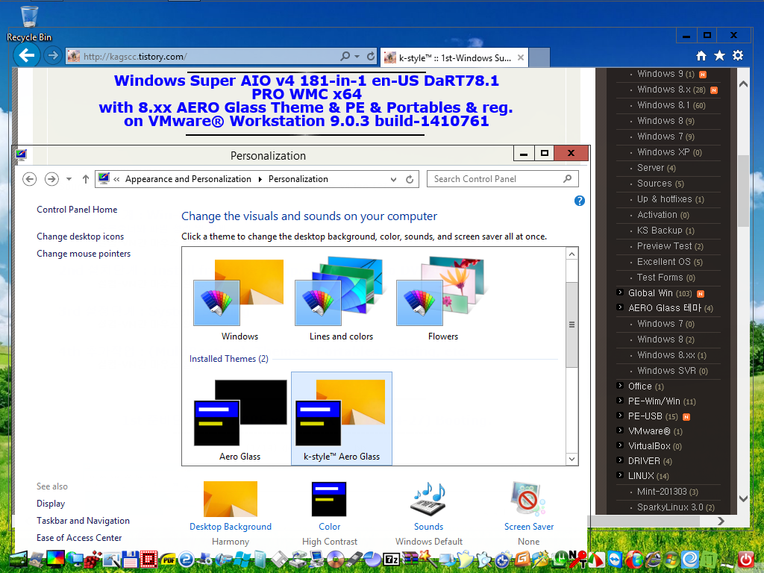This screenshot has width=764, height=573.
Task: Open the browser Tools gear
Action: [x=738, y=56]
